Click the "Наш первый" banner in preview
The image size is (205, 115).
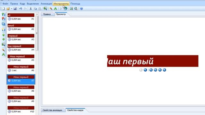(153, 61)
